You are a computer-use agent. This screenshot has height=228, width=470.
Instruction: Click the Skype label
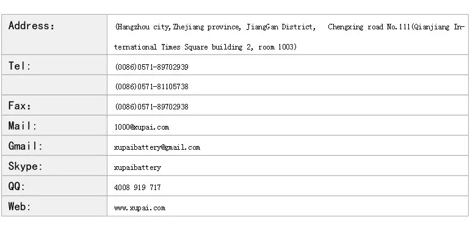pyautogui.click(x=26, y=166)
